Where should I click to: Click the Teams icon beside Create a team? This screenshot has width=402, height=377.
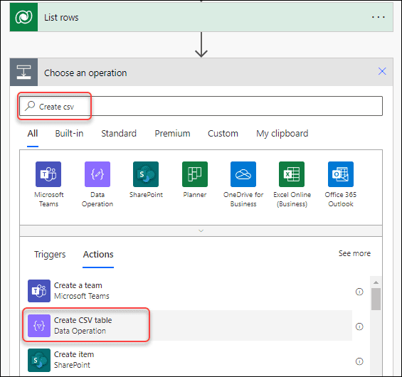39,291
